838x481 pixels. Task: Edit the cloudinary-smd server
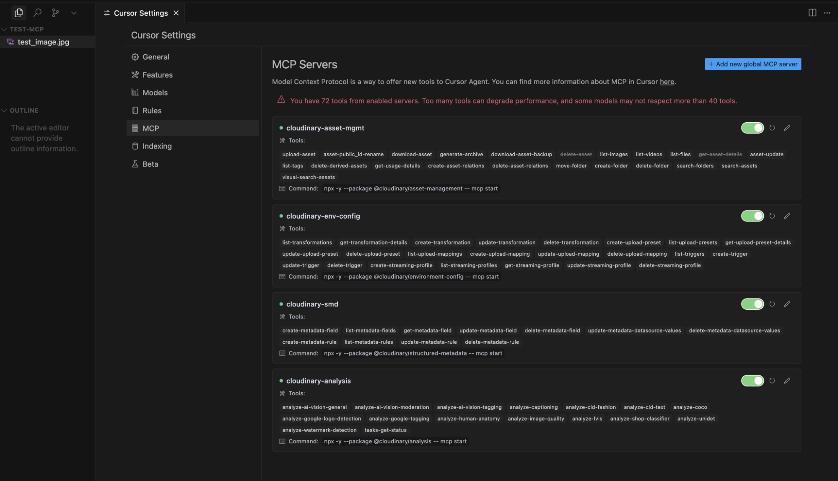point(787,304)
